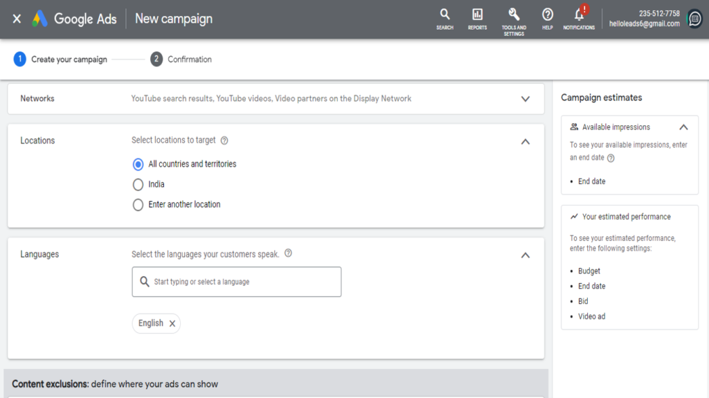The image size is (709, 398).
Task: Choose Enter another location option
Action: pyautogui.click(x=138, y=205)
